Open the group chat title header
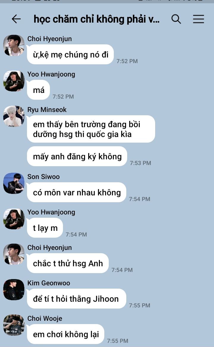 pyautogui.click(x=97, y=19)
